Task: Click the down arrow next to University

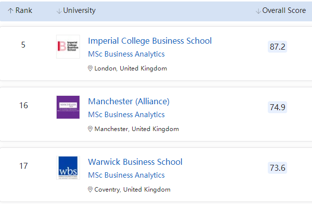Action: (59, 11)
